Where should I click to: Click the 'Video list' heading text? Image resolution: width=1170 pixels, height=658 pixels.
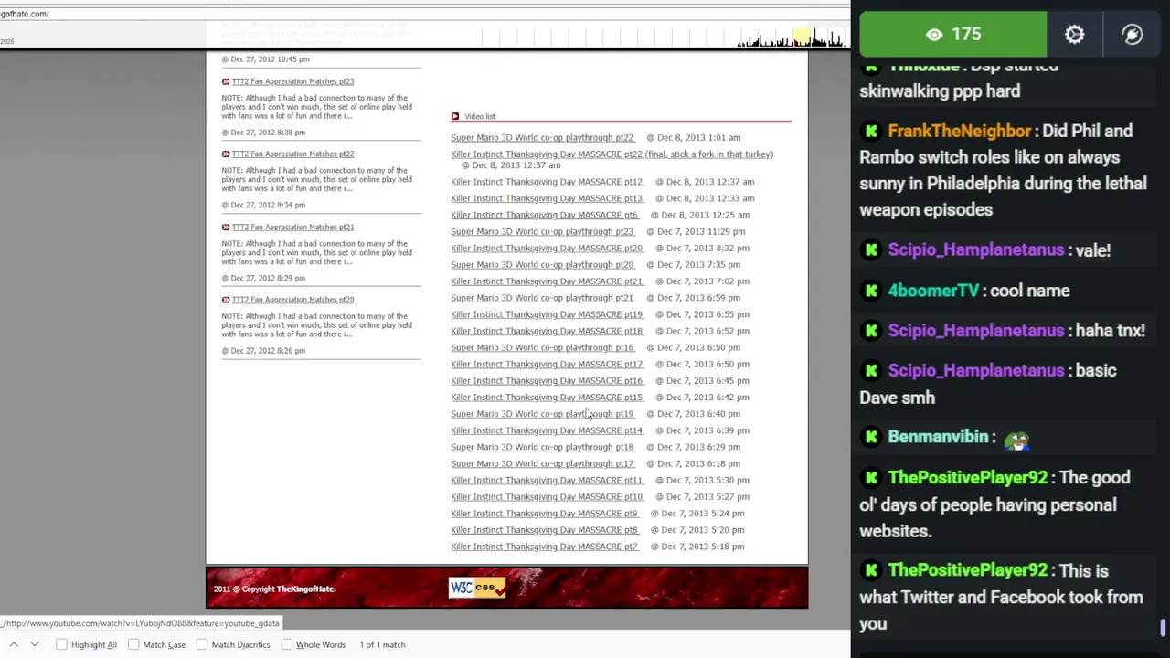tap(480, 116)
